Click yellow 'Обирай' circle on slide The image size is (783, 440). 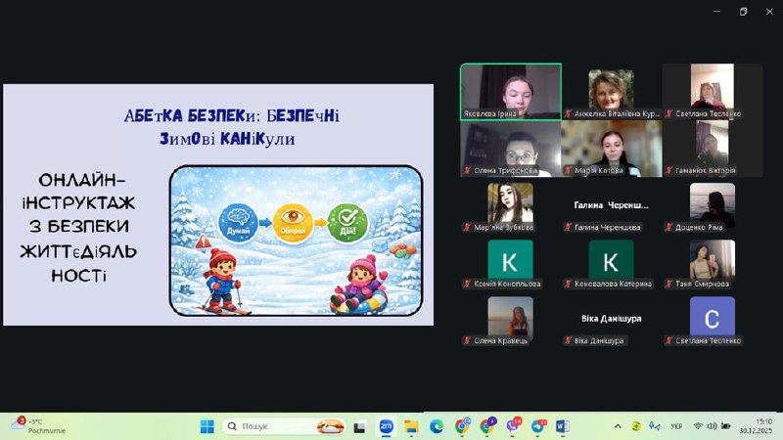[x=293, y=223]
